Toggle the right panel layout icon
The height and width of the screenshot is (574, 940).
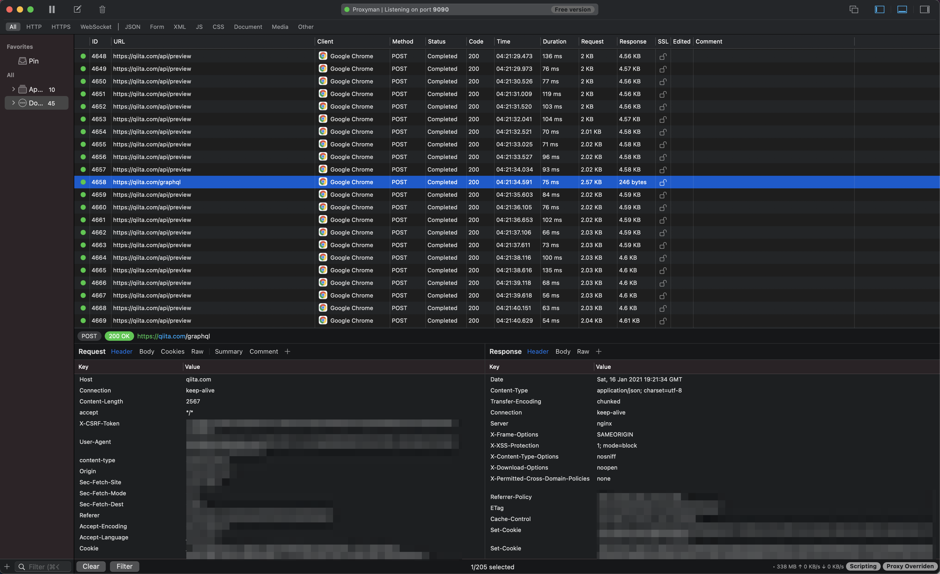point(924,9)
